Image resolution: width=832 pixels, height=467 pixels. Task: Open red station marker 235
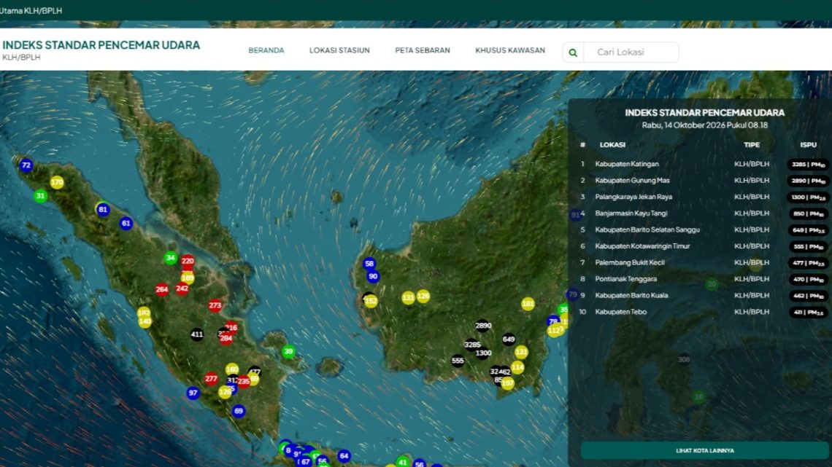click(244, 381)
